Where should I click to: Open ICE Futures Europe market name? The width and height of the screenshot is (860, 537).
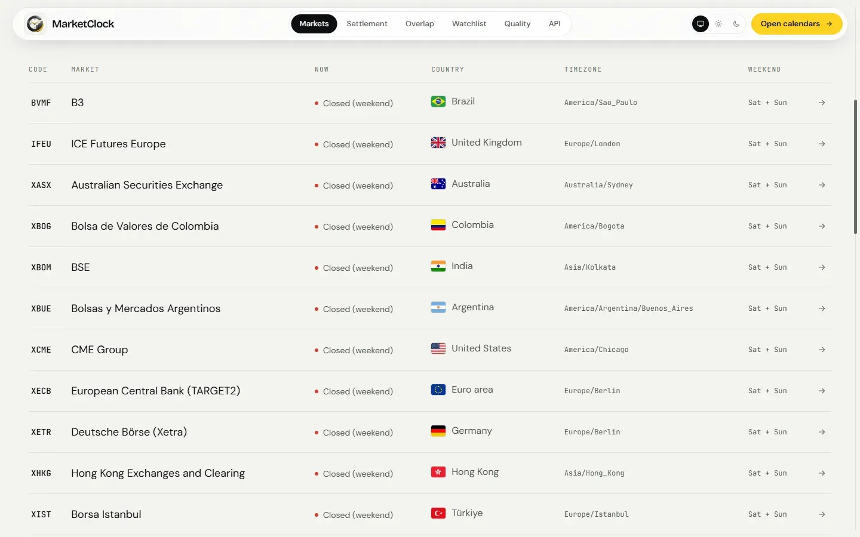click(118, 144)
